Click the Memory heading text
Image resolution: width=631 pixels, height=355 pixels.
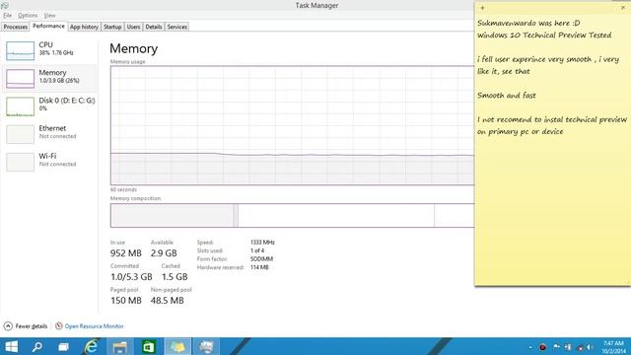coord(134,48)
